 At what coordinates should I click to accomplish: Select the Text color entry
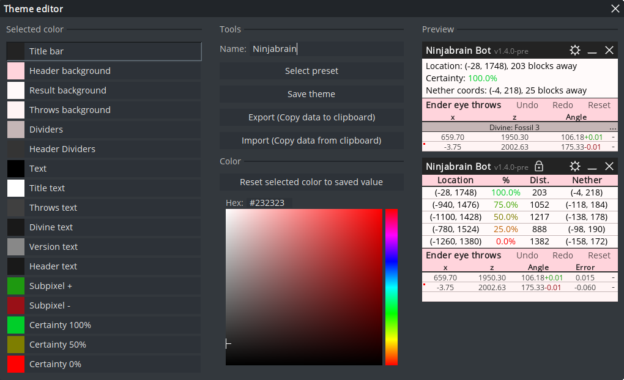point(104,169)
